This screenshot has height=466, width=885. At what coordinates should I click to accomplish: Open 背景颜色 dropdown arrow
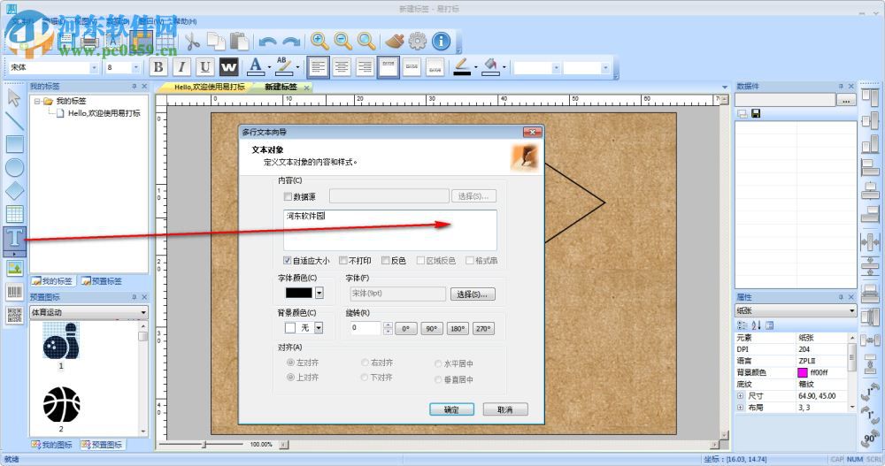click(319, 327)
